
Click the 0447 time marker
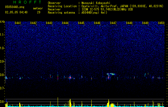pos(113,23)
